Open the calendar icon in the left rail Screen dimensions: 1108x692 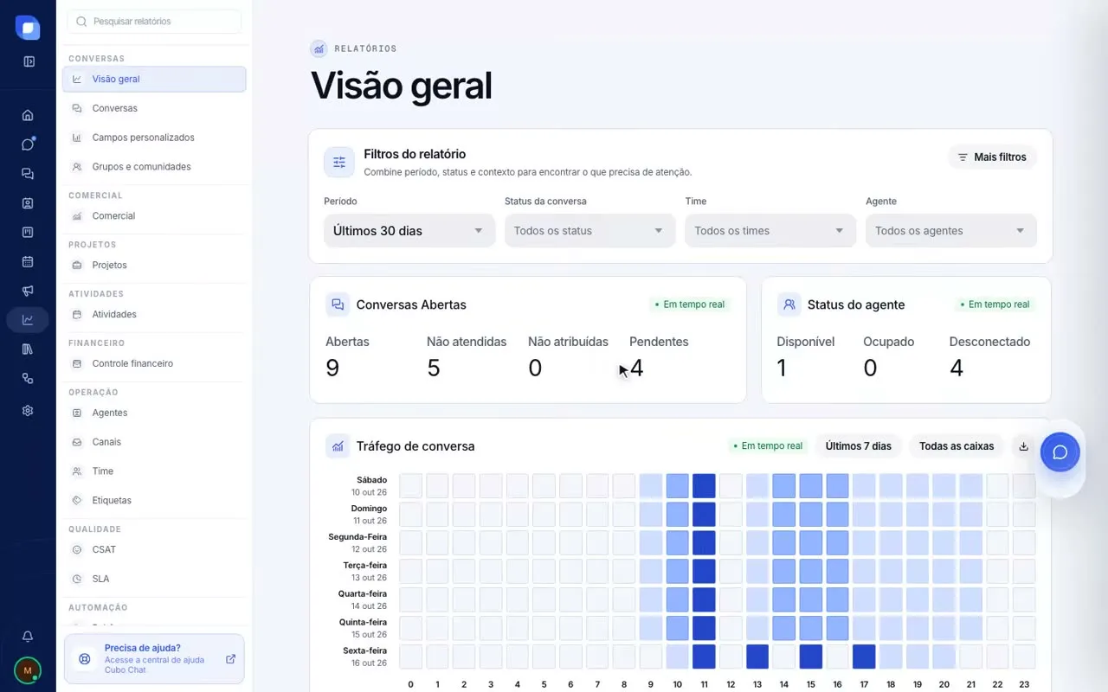(28, 261)
